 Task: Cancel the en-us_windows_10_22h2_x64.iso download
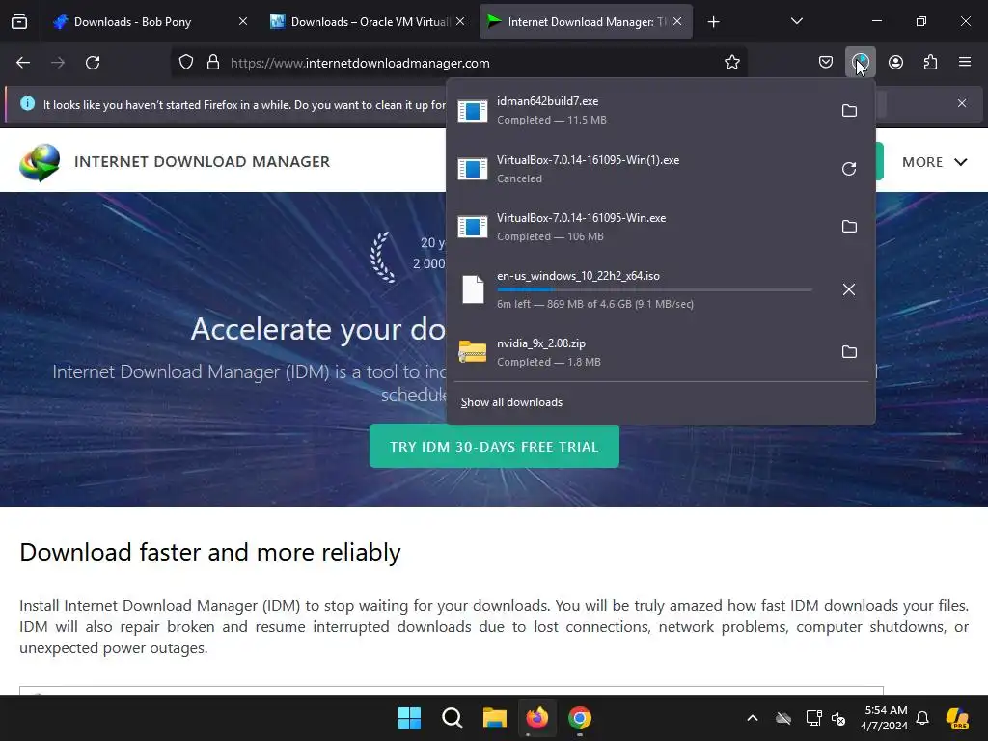pyautogui.click(x=849, y=289)
